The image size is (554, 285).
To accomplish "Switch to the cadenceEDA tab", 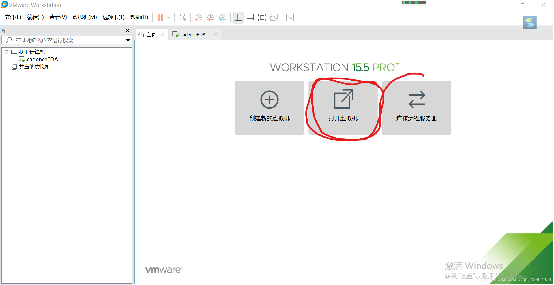I will (x=193, y=34).
